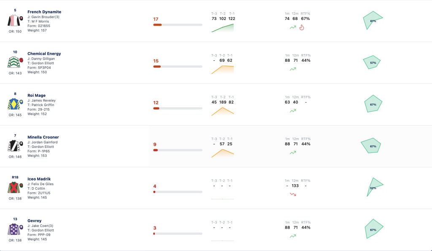
Task: Click the rating bar showing 17 for French Dynamite
Action: click(178, 25)
